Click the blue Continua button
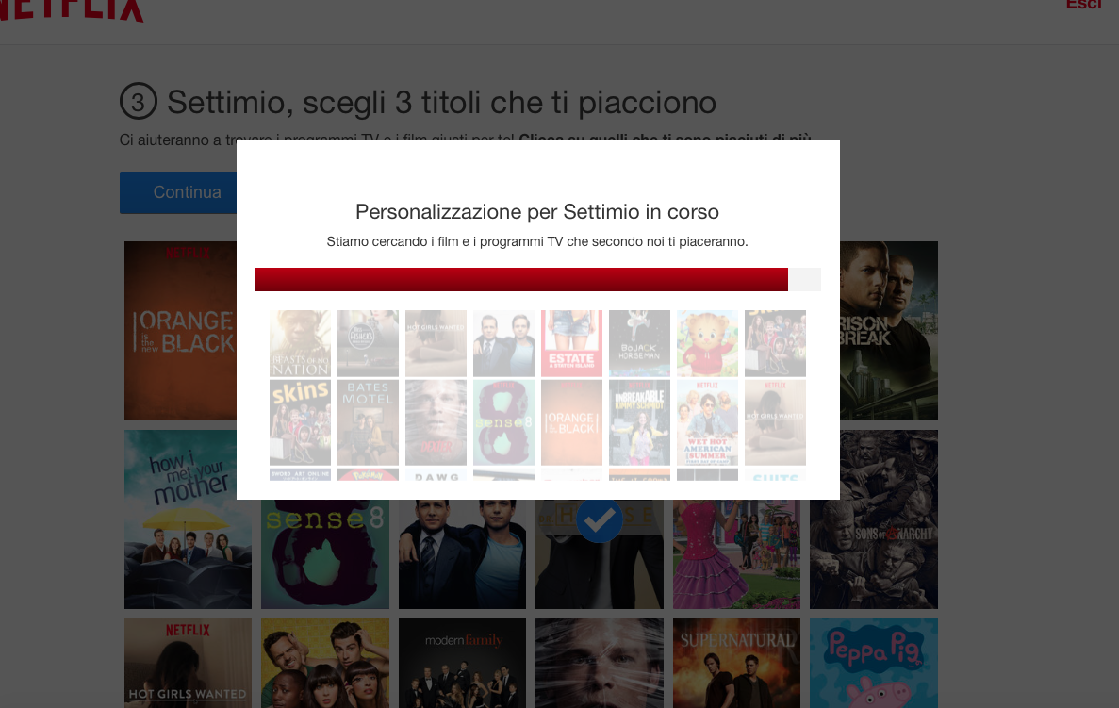Viewport: 1119px width, 708px height. tap(178, 192)
